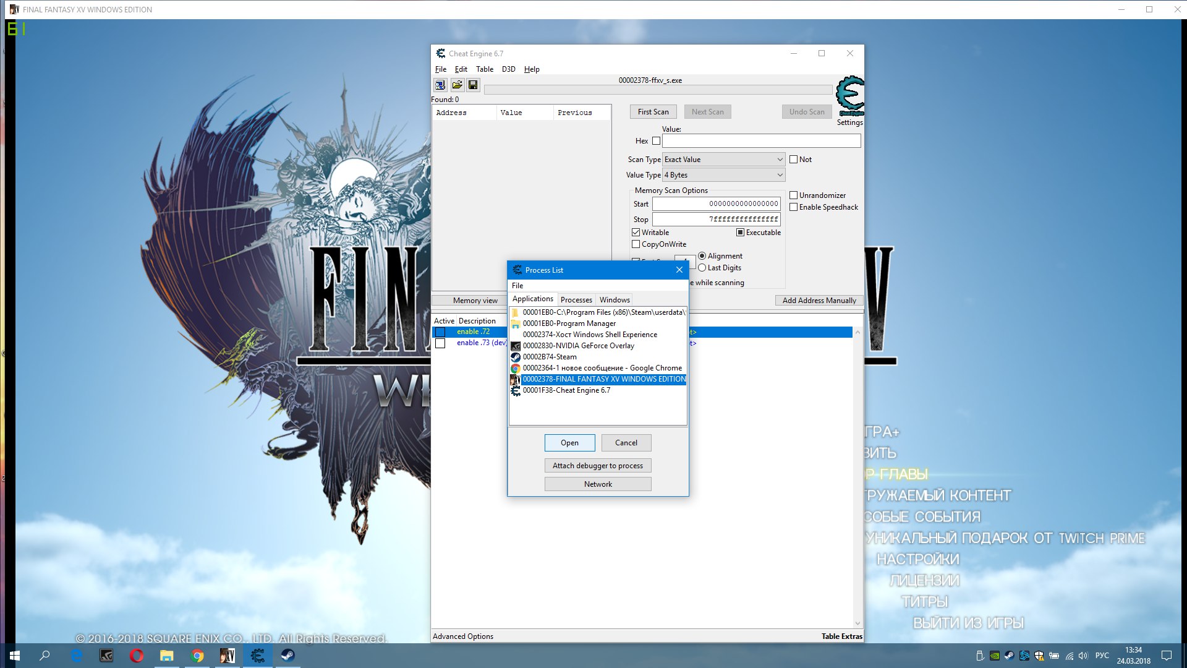Toggle the Executable checkbox
The height and width of the screenshot is (668, 1187).
click(740, 233)
